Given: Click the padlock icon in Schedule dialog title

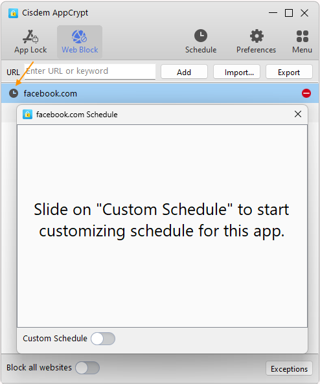Looking at the screenshot, I should 27,115.
